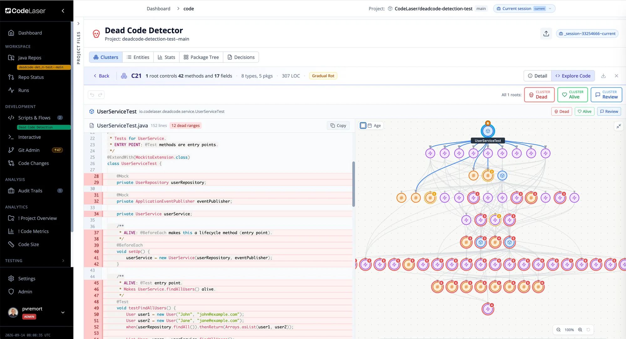
Task: Click the _session~33254666~current badge
Action: pos(587,33)
